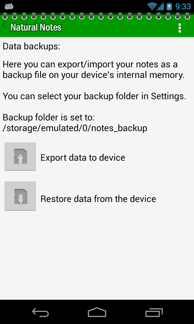Open the three-dot overflow menu
The image size is (194, 324).
pyautogui.click(x=180, y=28)
